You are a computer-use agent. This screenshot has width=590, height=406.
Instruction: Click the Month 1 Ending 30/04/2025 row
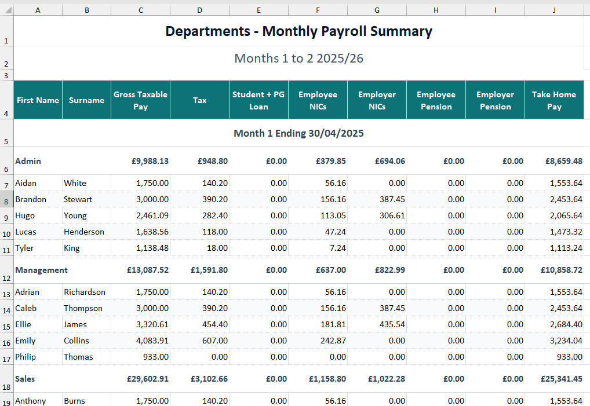(298, 133)
